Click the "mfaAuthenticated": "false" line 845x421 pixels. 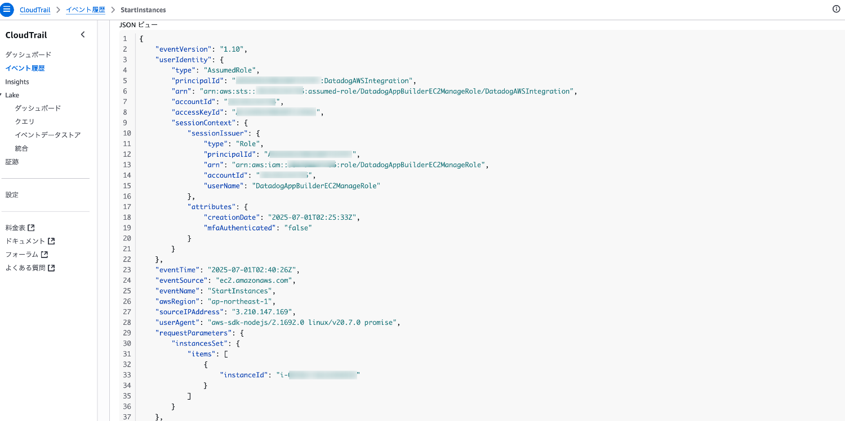pyautogui.click(x=258, y=228)
